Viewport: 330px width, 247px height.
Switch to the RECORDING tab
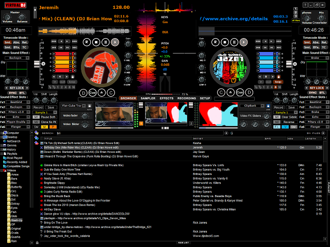point(187,98)
